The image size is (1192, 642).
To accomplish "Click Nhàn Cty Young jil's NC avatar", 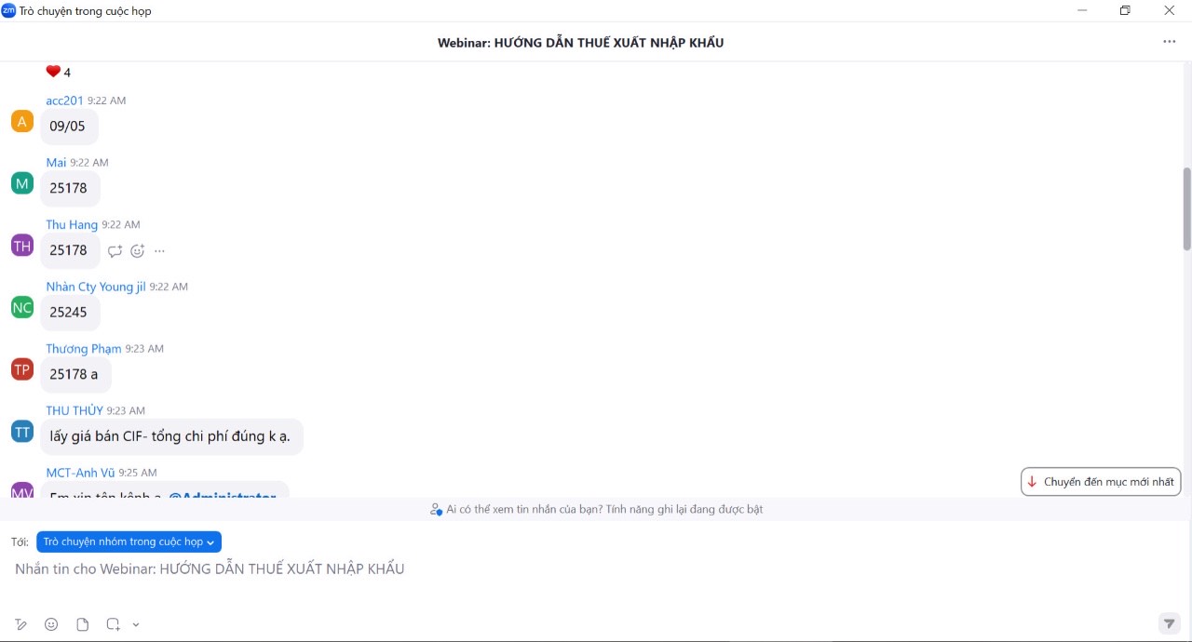I will (x=22, y=307).
